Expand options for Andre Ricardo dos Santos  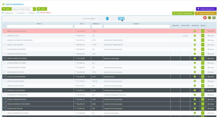pos(203,58)
